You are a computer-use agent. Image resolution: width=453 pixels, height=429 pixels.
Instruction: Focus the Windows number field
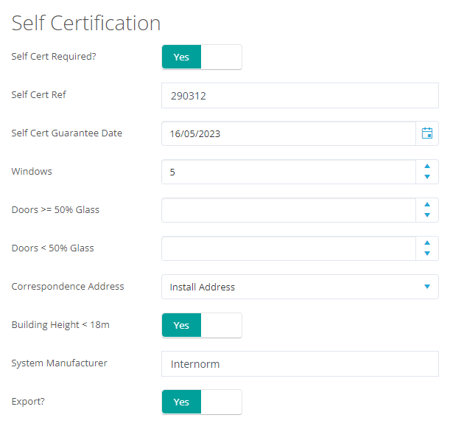(289, 172)
